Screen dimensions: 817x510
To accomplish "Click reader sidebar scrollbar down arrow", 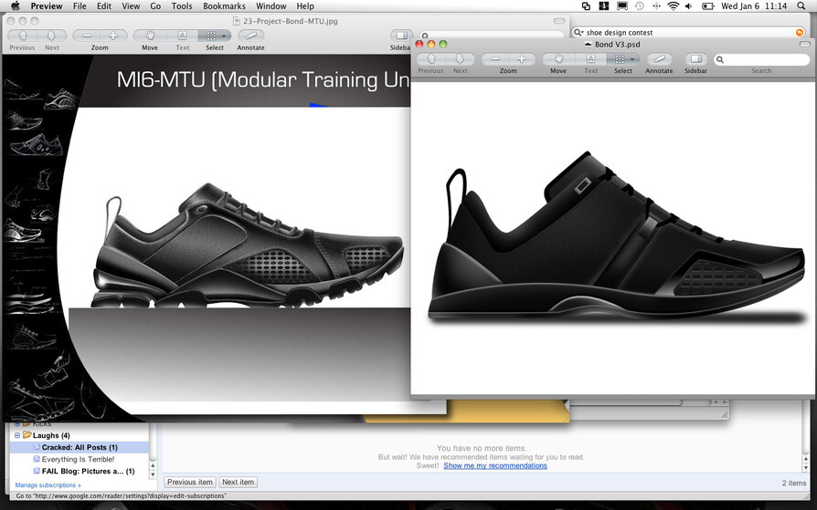I will [x=153, y=474].
